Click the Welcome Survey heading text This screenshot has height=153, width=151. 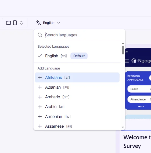[x=137, y=142]
